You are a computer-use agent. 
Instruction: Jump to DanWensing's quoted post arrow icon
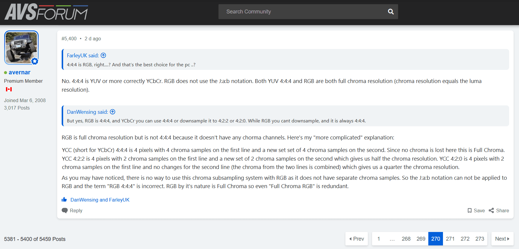coord(113,112)
